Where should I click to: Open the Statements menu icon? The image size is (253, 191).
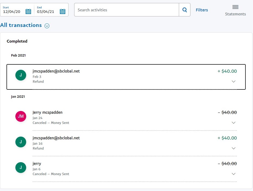(x=235, y=7)
